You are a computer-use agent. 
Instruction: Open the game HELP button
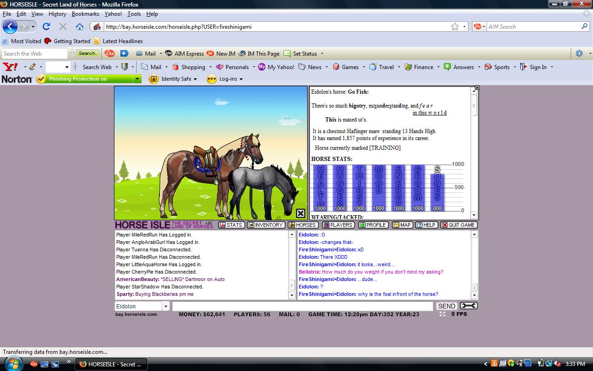(426, 225)
